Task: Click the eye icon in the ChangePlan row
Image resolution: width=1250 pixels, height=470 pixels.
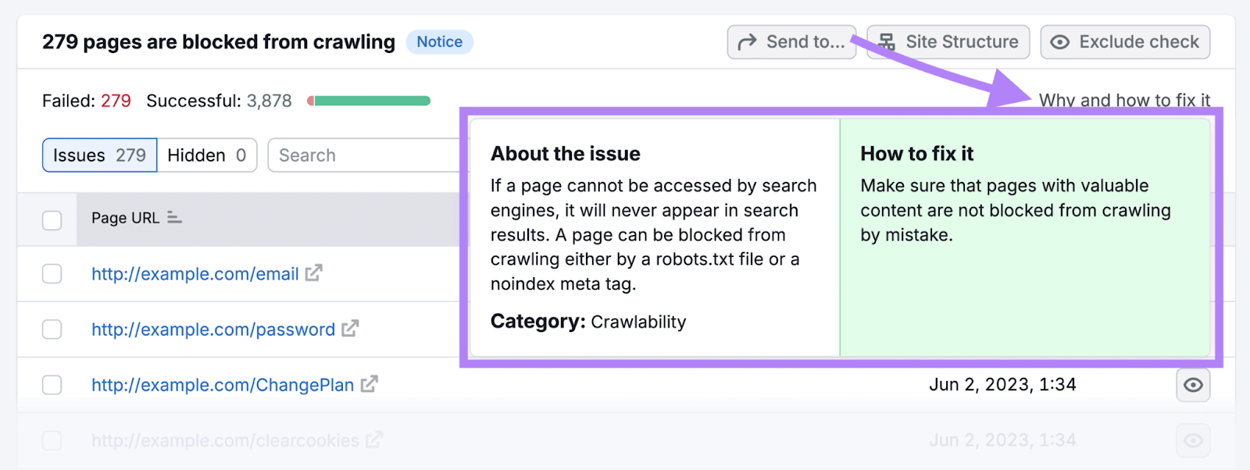Action: (1192, 385)
